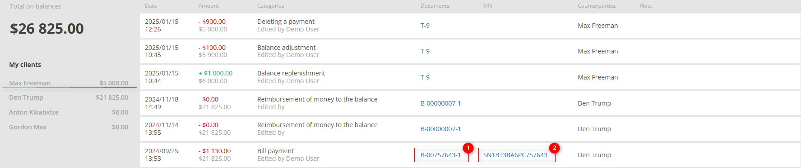This screenshot has width=801, height=168.
Task: Click the Bill payment category
Action: point(275,151)
